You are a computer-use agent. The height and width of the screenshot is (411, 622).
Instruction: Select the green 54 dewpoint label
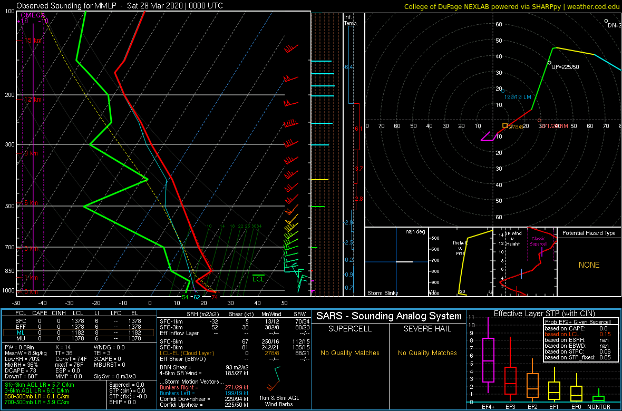coord(185,297)
